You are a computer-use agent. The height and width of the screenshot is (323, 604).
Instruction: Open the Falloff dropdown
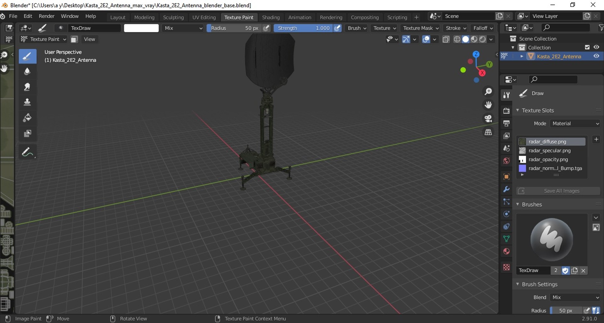pos(483,28)
